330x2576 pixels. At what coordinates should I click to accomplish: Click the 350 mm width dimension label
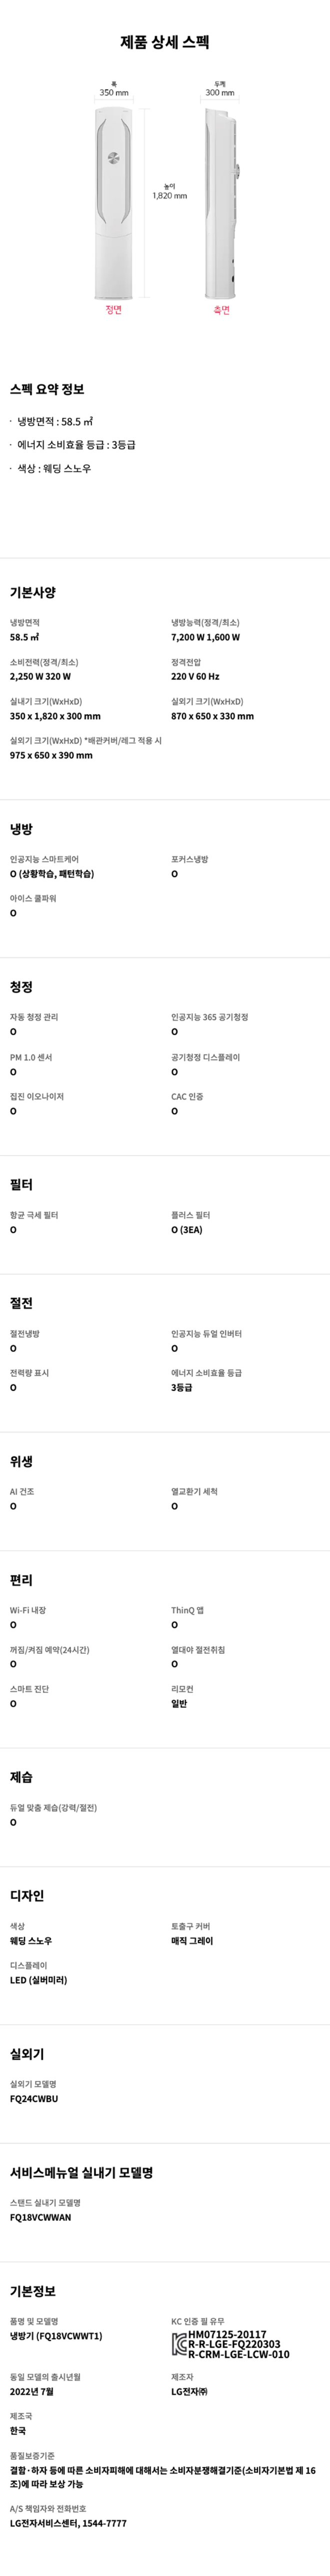point(113,93)
